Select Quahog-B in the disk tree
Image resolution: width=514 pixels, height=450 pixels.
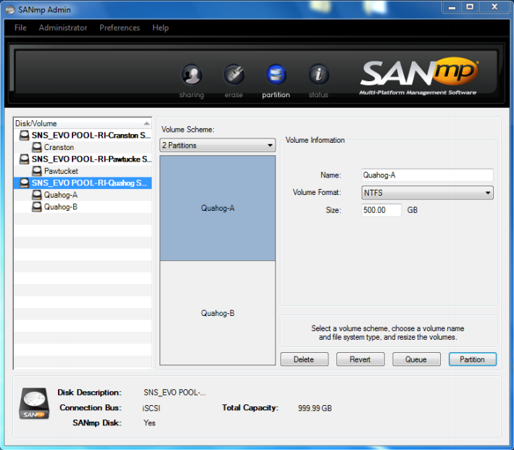coord(83,207)
